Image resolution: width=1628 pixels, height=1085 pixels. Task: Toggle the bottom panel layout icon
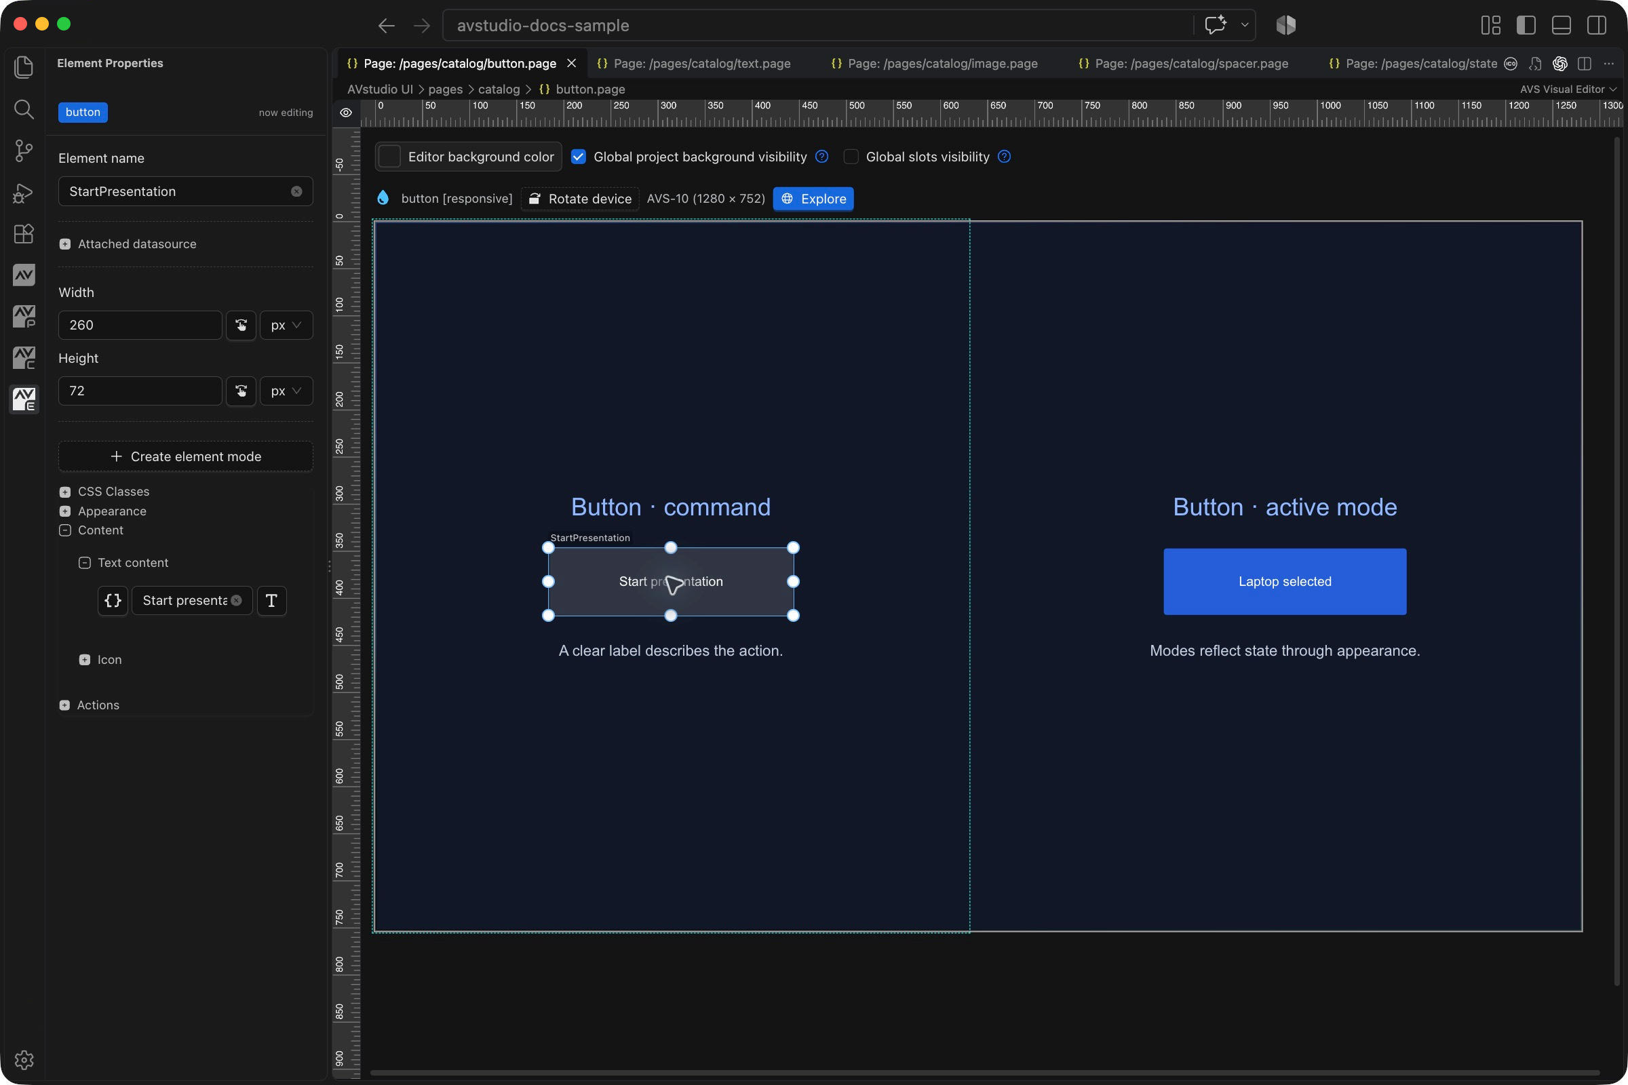tap(1561, 26)
